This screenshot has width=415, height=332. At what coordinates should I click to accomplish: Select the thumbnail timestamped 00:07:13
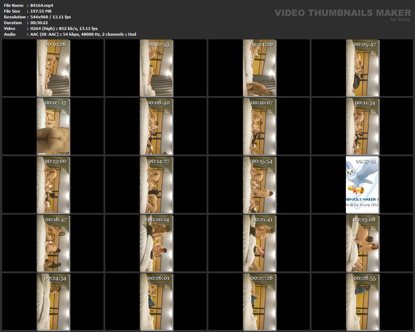[x=53, y=126]
